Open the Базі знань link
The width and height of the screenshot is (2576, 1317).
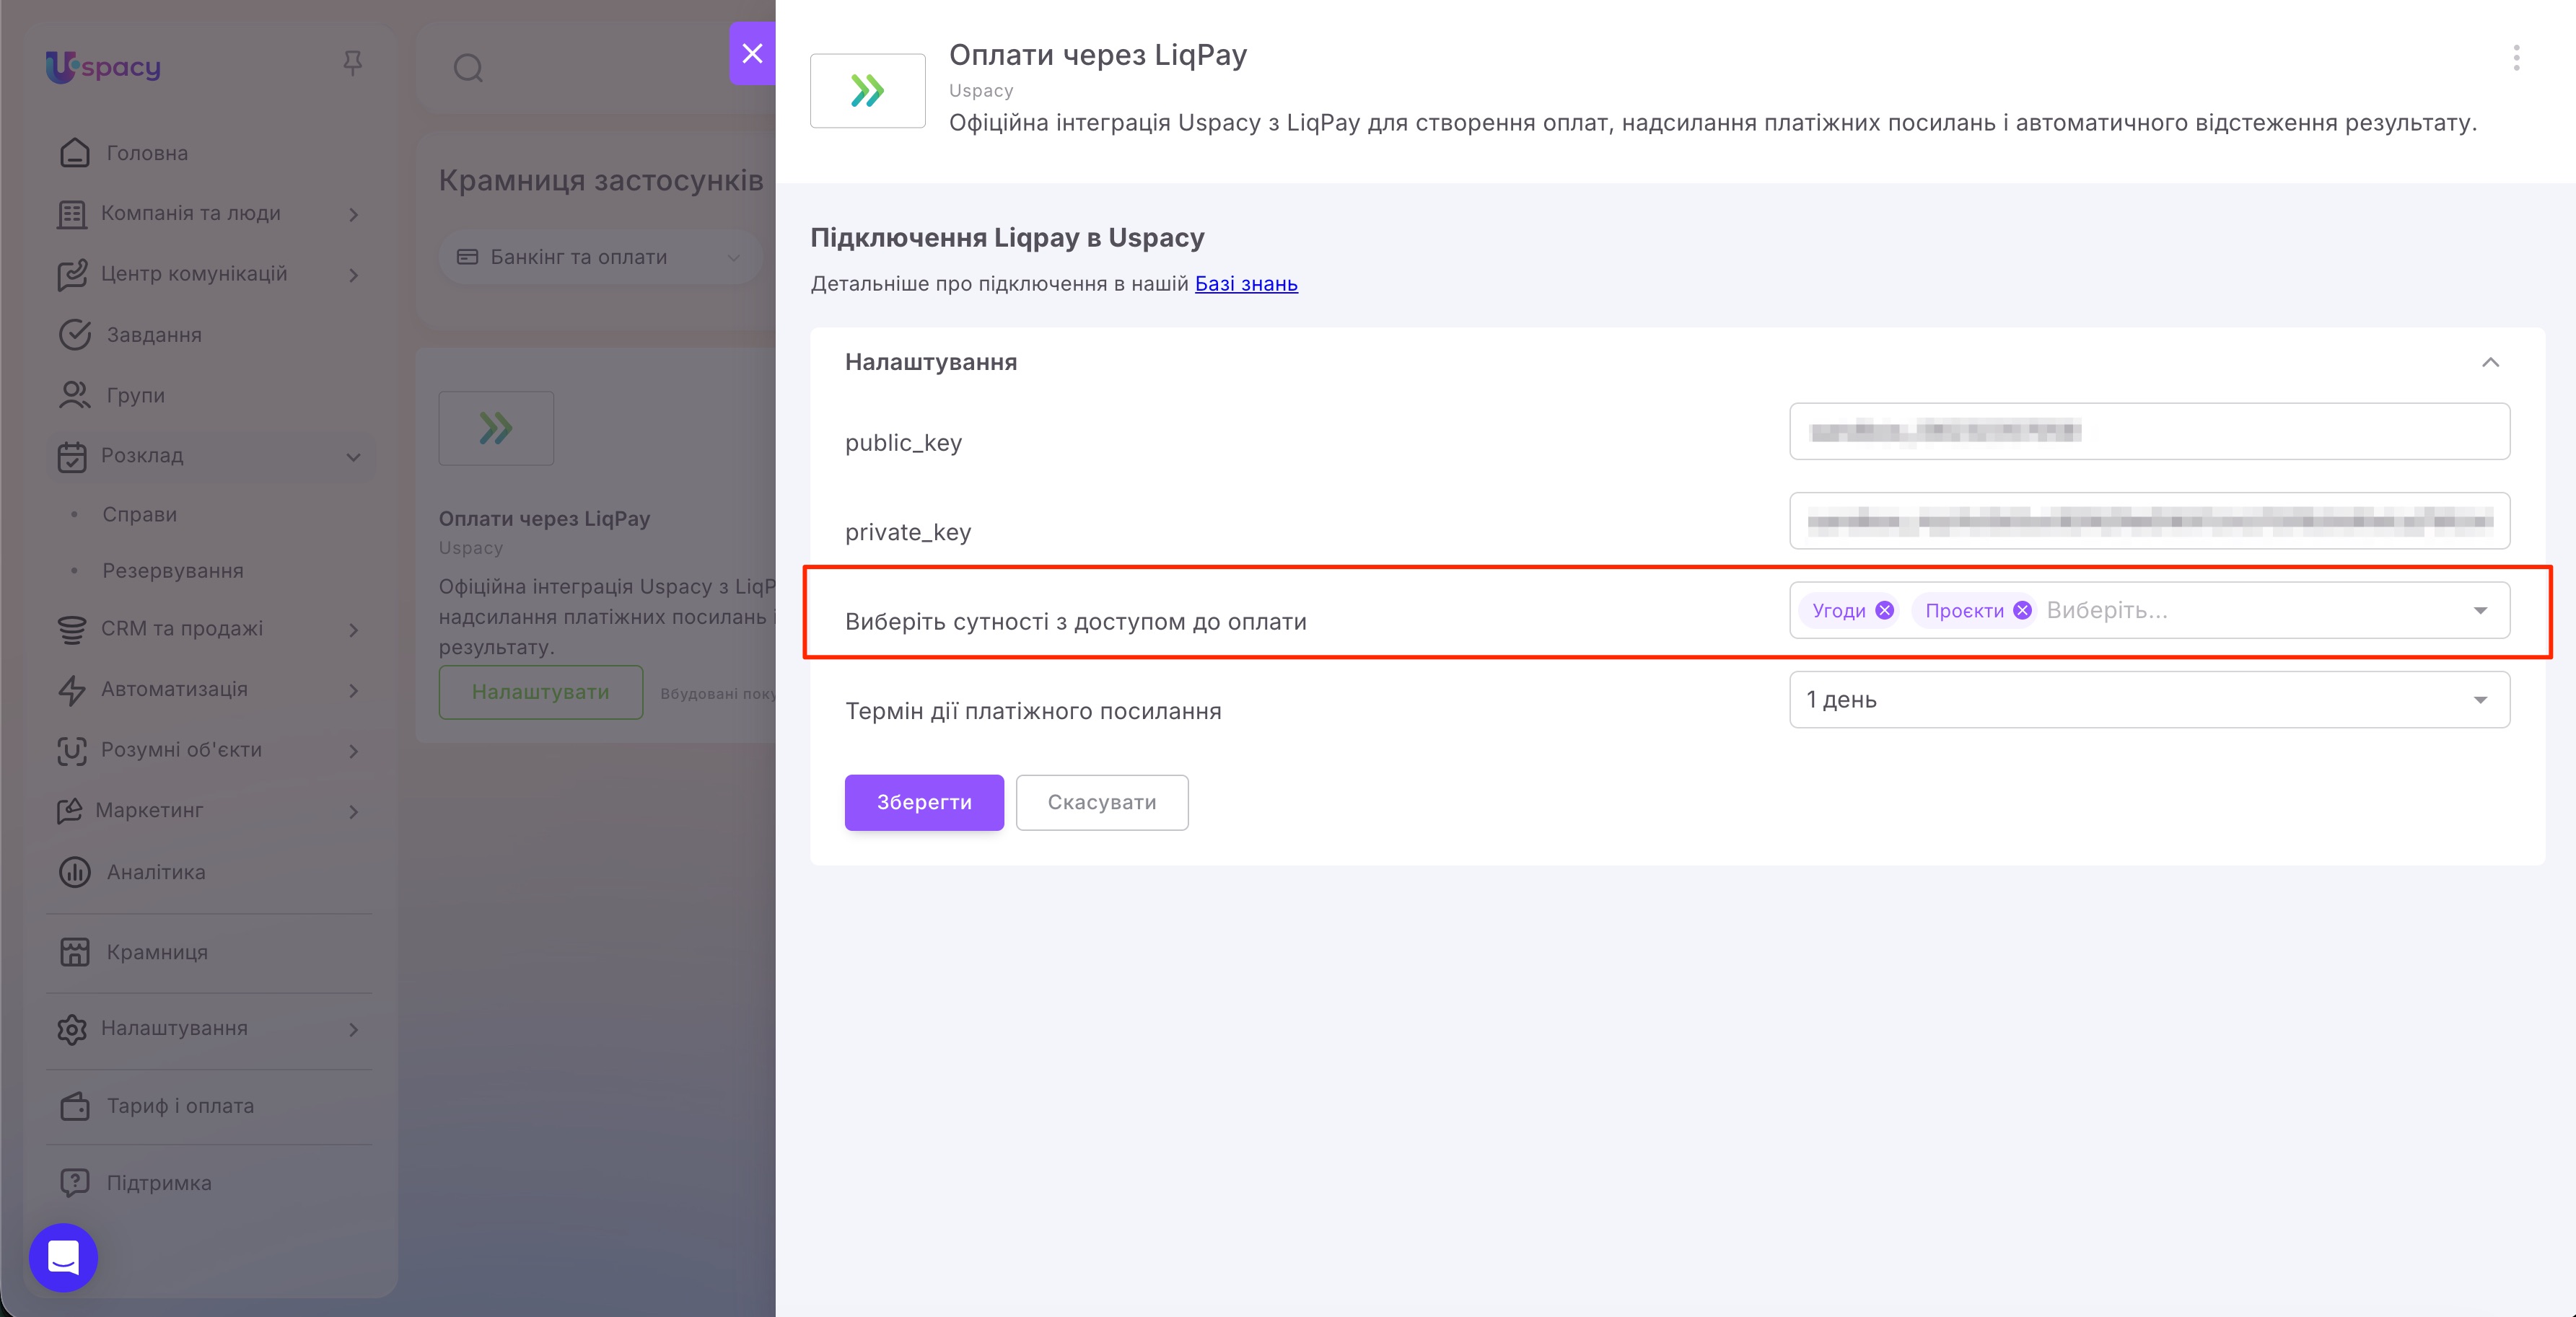(x=1246, y=283)
